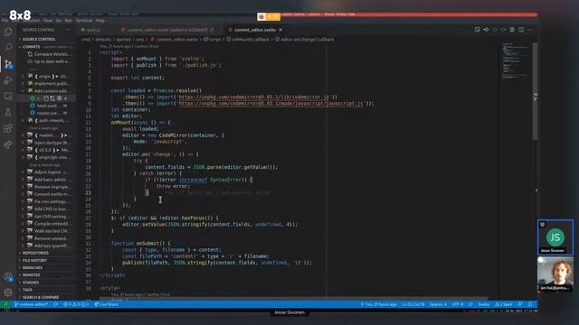The image size is (579, 325).
Task: Select Jesse Sivonen's participant tile
Action: click(555, 237)
